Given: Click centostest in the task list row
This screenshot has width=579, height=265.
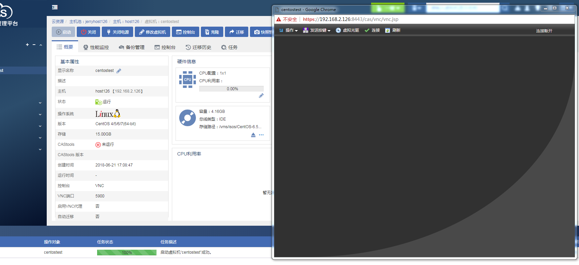Looking at the screenshot, I should coord(53,252).
